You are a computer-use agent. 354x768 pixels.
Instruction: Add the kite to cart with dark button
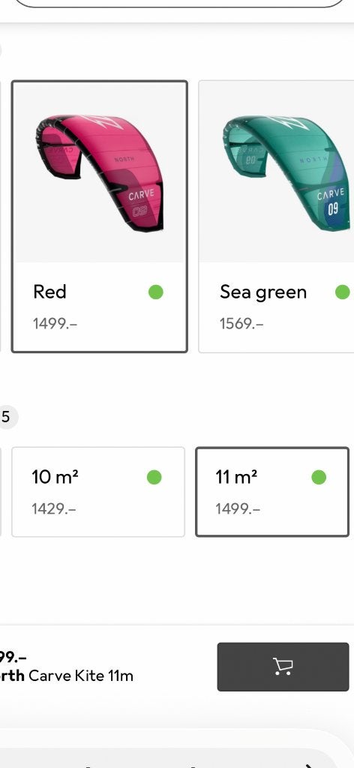click(283, 667)
